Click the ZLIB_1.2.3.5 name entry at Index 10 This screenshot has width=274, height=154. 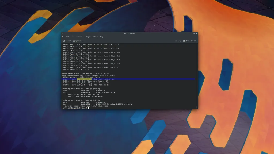coord(115,52)
